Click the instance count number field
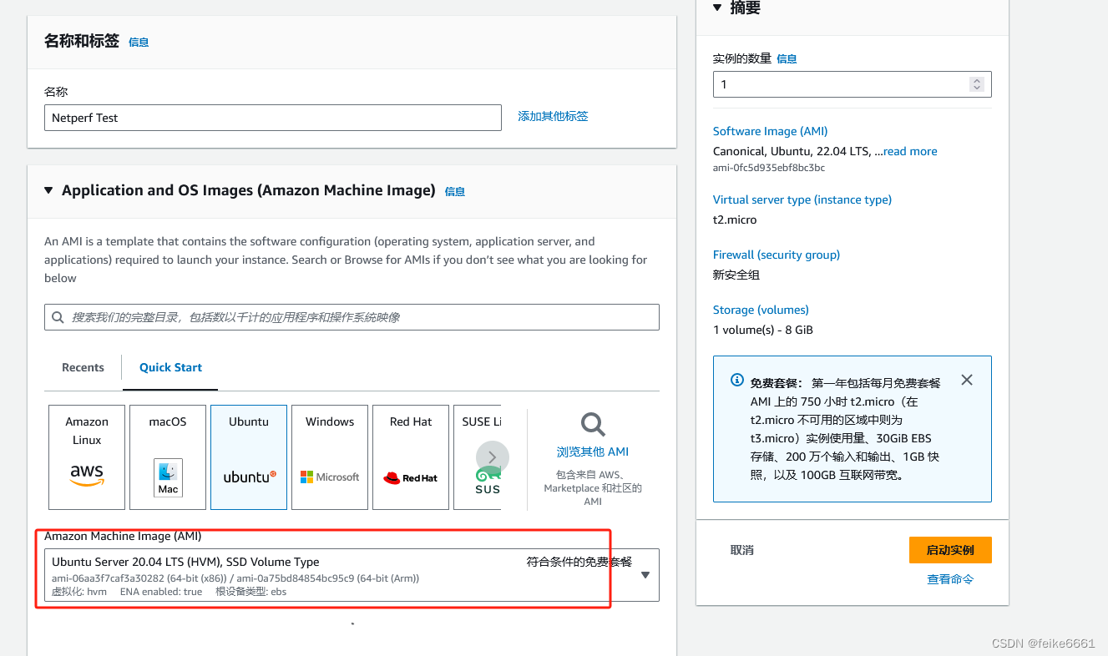The image size is (1108, 656). coord(852,84)
